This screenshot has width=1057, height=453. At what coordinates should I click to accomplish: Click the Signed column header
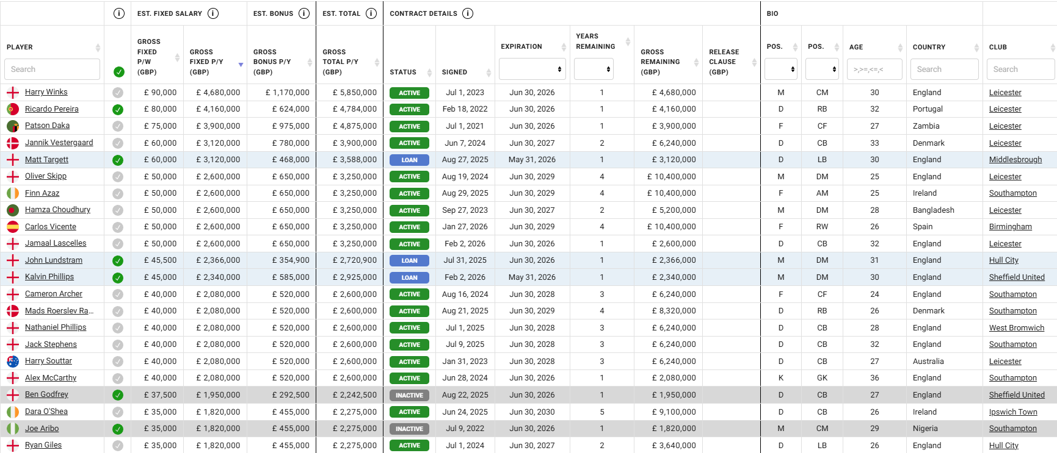454,72
